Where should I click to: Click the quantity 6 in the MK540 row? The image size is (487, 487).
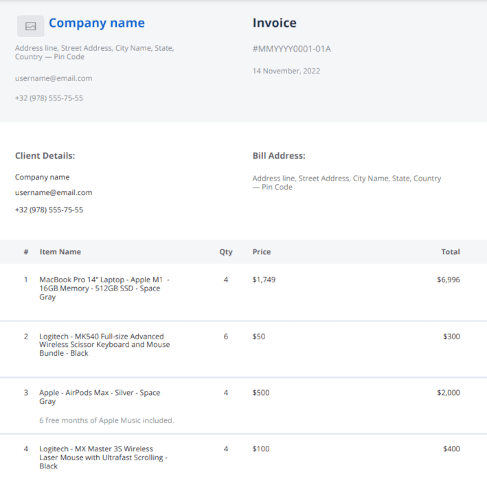coord(226,337)
